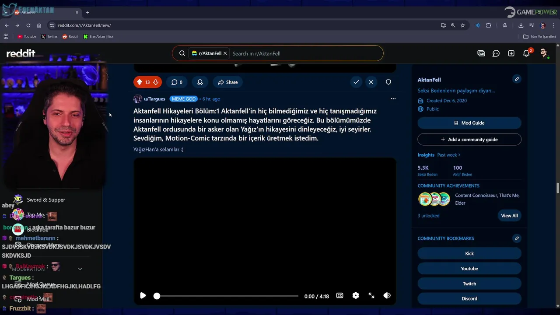Image resolution: width=560 pixels, height=315 pixels.
Task: Open video settings gear
Action: point(356,296)
